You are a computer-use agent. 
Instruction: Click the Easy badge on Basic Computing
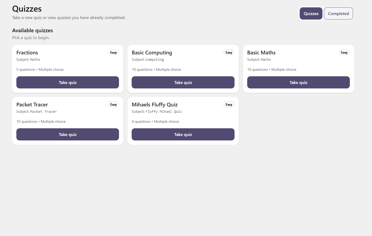click(229, 53)
